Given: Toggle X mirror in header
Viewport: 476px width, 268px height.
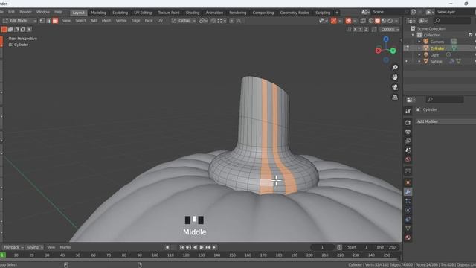Looking at the screenshot, I should [355, 29].
